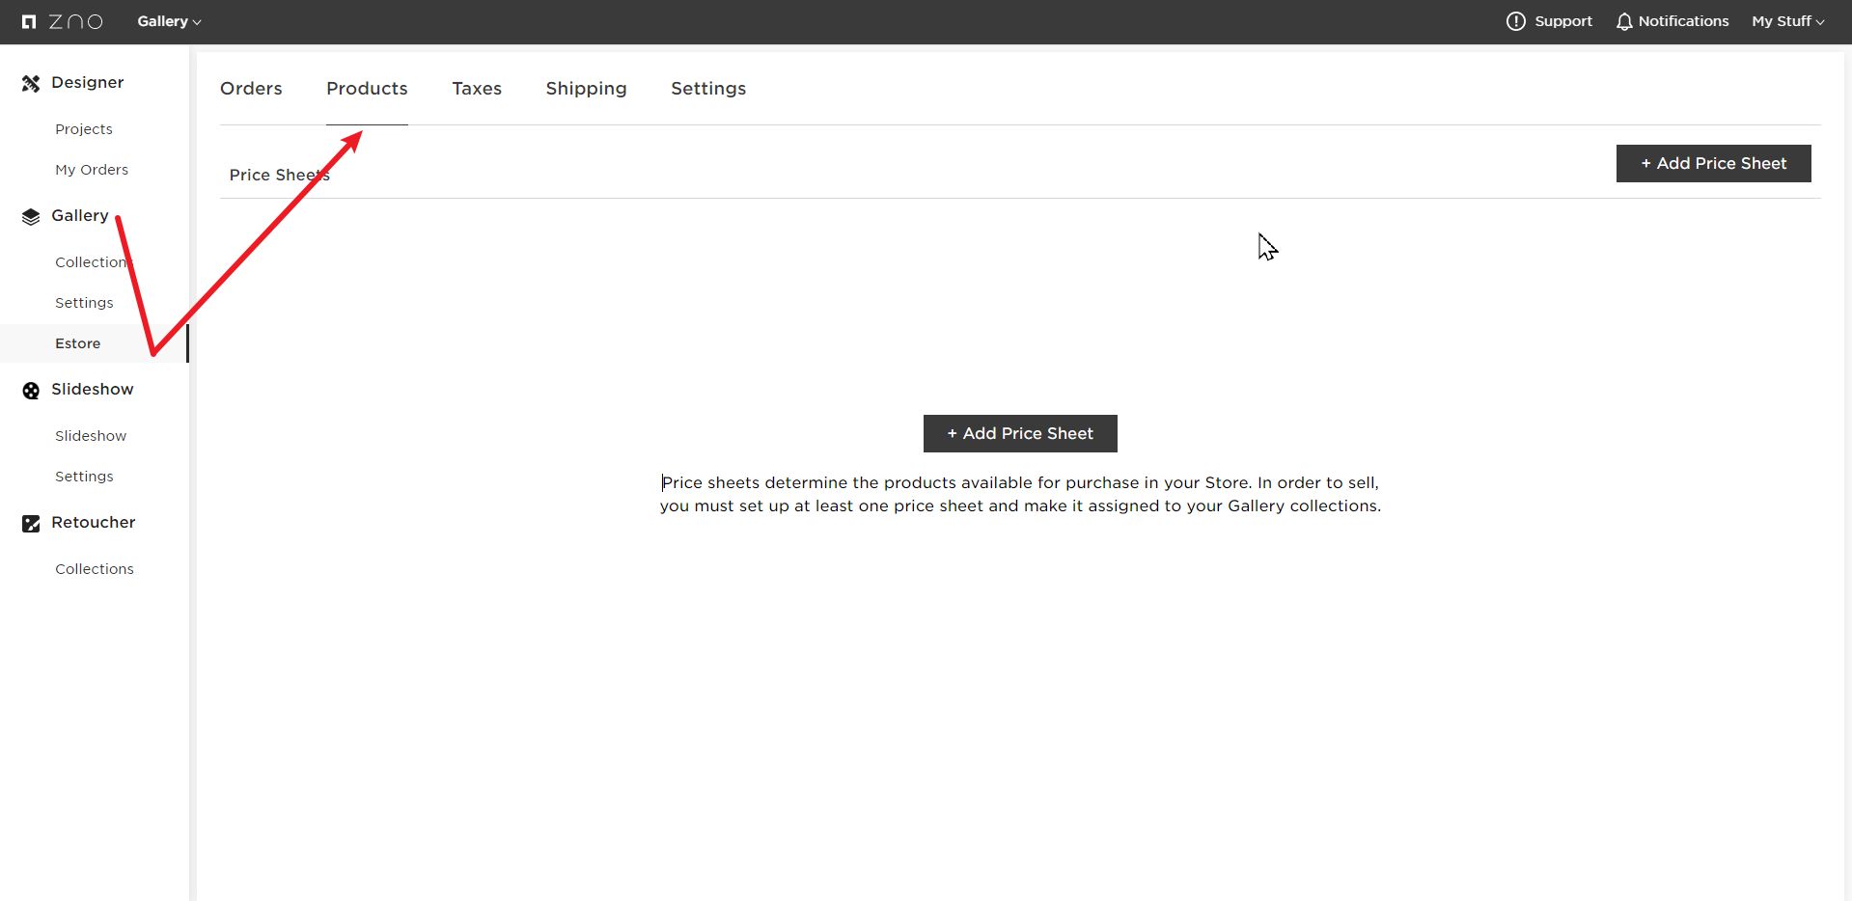Screen dimensions: 1852x901
Task: Switch to the Taxes tab
Action: coord(477,89)
